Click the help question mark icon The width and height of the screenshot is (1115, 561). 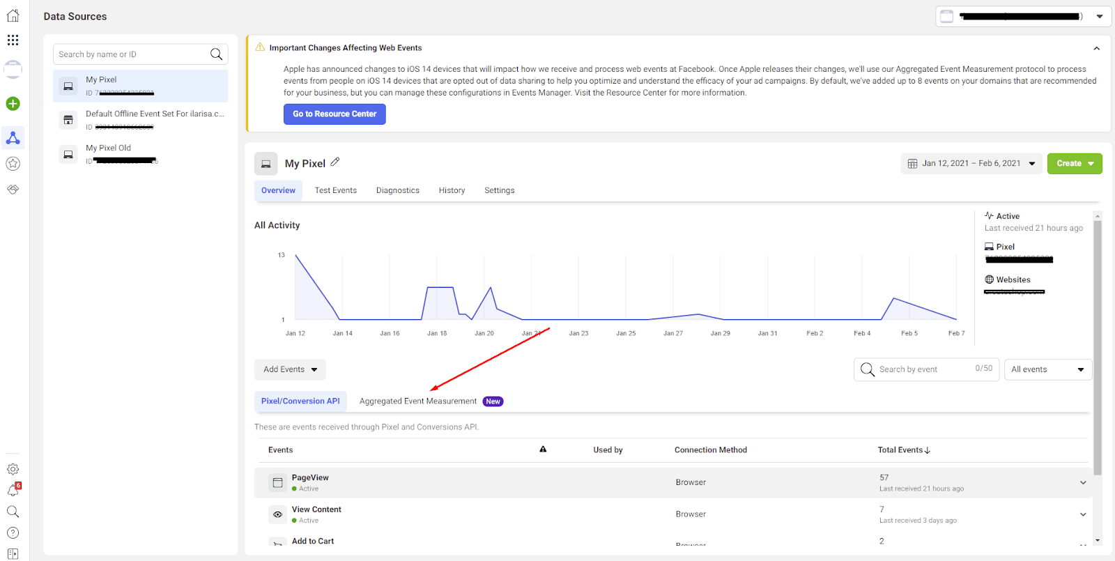click(13, 533)
